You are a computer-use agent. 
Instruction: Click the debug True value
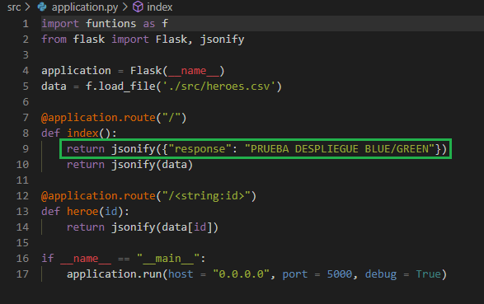(428, 274)
